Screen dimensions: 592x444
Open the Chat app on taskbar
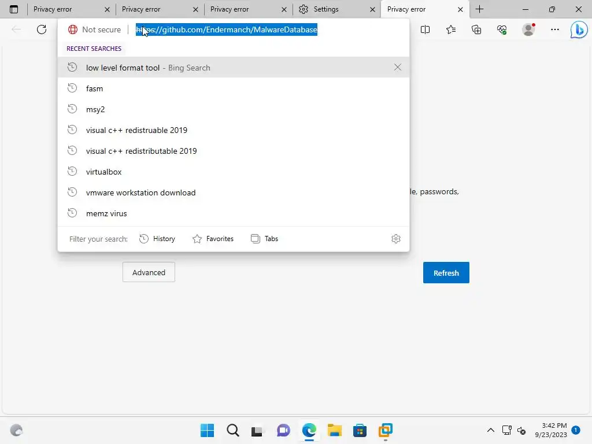point(283,430)
